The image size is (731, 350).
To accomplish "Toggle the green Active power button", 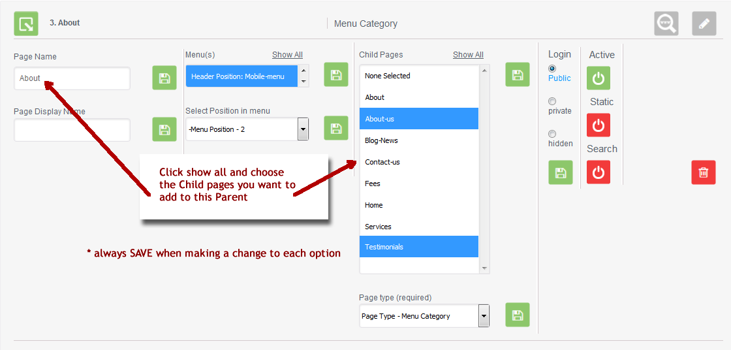I will 598,78.
